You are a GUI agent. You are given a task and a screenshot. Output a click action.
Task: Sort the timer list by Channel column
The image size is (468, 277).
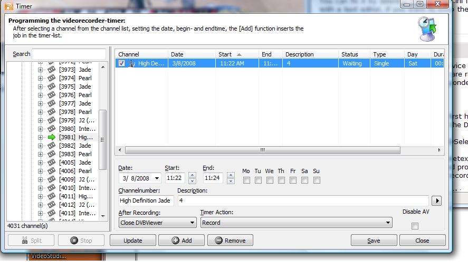[x=141, y=54]
